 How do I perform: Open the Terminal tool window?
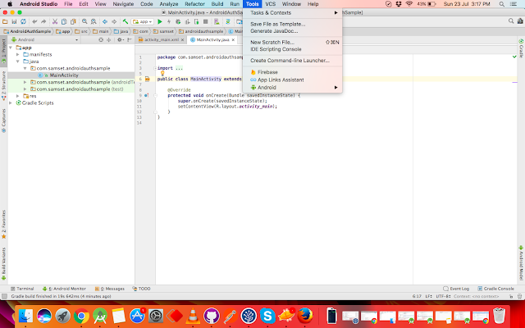tap(22, 289)
